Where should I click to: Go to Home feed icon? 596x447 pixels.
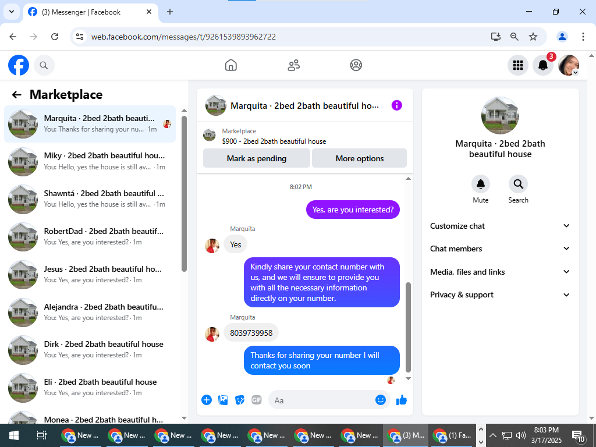click(x=230, y=65)
